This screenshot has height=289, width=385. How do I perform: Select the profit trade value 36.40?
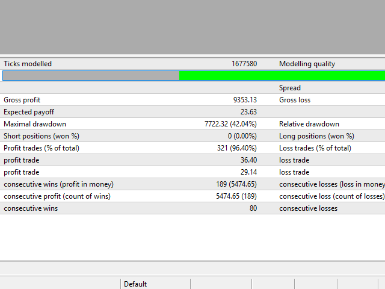[248, 160]
